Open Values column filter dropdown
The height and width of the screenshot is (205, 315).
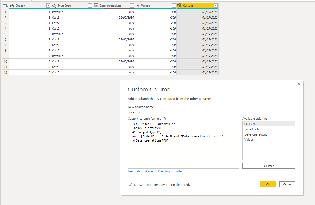[x=174, y=5]
